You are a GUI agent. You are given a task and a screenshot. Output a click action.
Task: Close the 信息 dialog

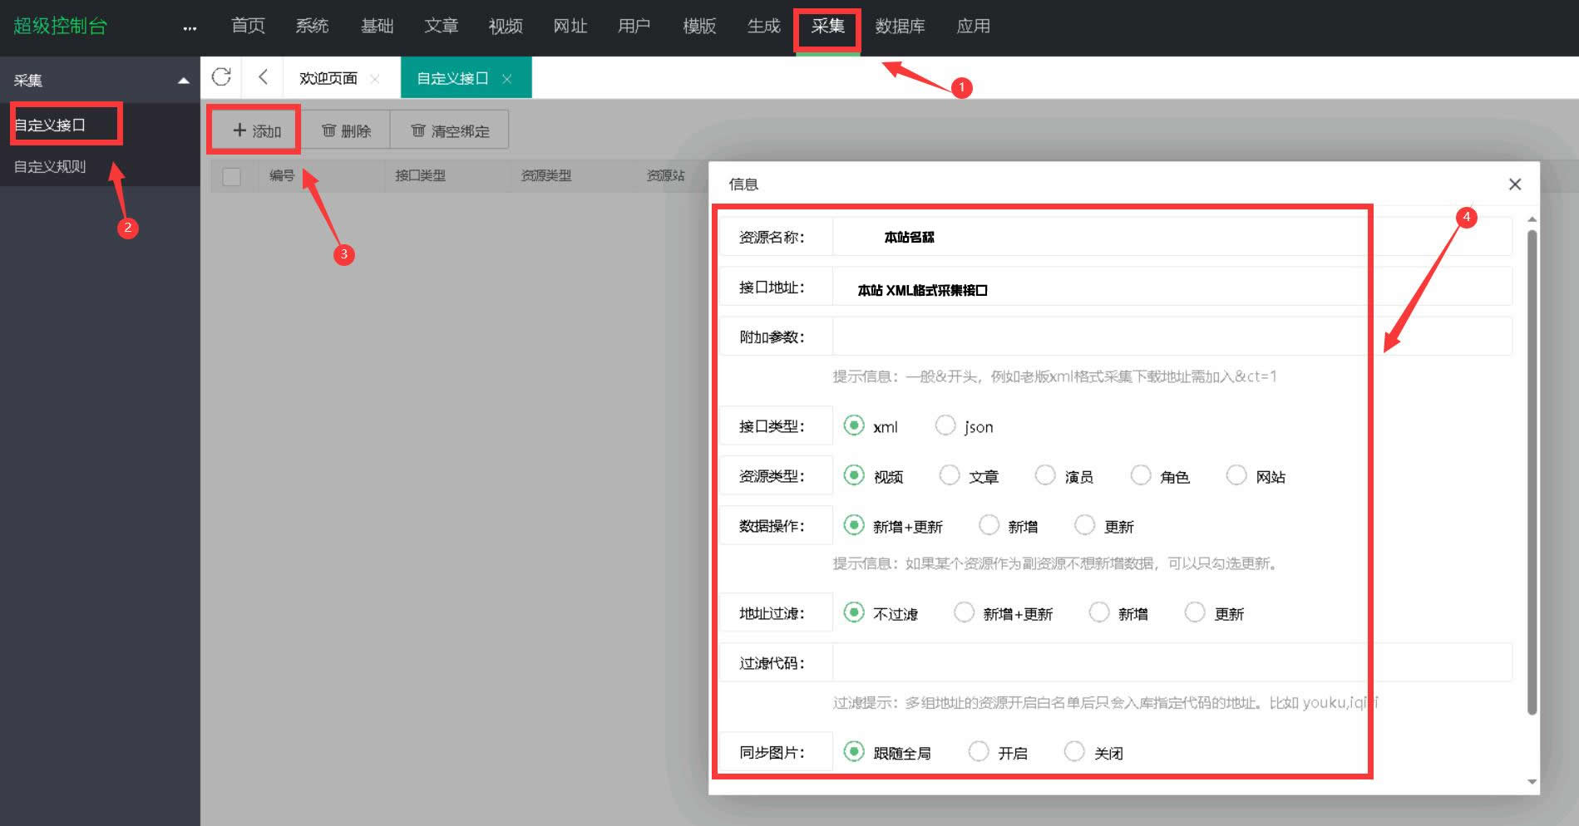click(x=1514, y=184)
